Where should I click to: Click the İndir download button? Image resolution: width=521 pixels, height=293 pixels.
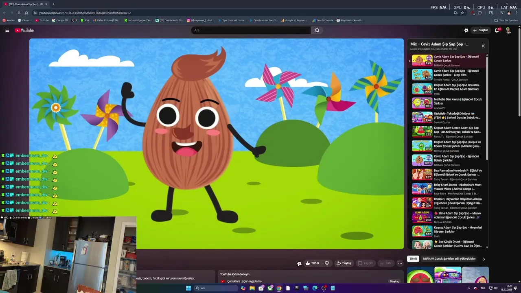point(386,263)
